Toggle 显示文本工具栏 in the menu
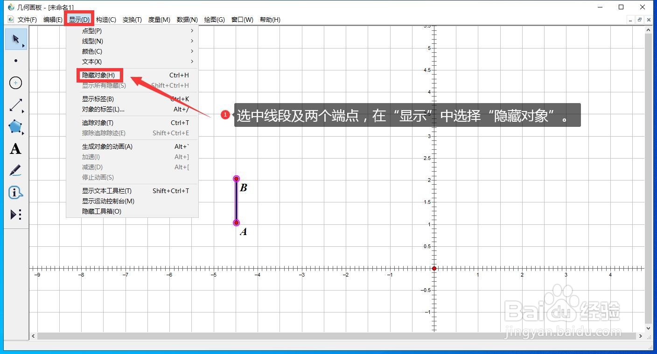 108,191
